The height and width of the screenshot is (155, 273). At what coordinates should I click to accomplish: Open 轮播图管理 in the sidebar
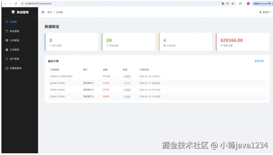click(15, 68)
